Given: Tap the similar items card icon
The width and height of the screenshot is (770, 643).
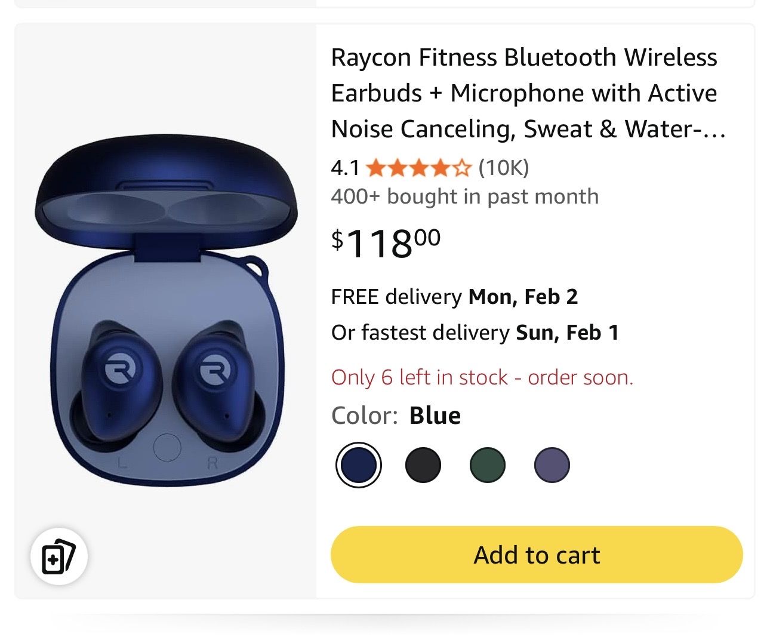Looking at the screenshot, I should click(58, 556).
